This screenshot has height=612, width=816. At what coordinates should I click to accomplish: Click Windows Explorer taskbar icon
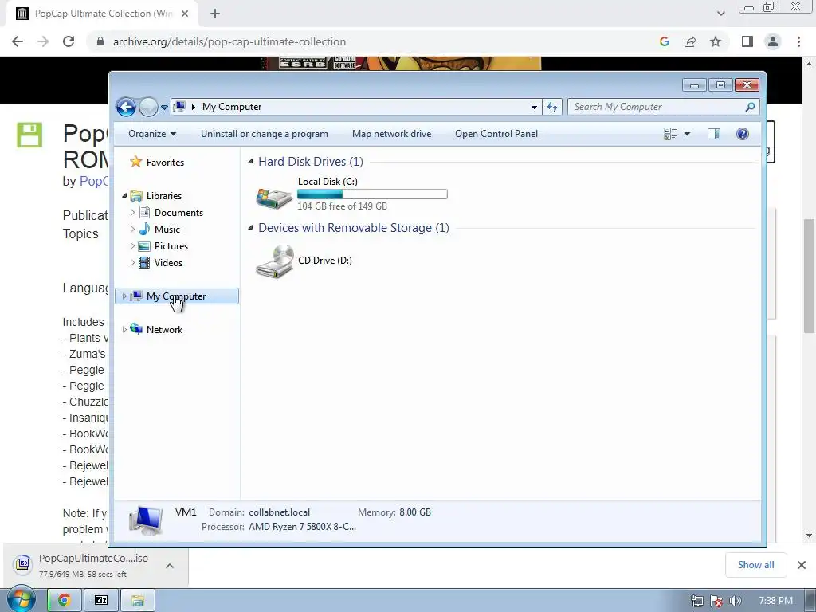[137, 601]
